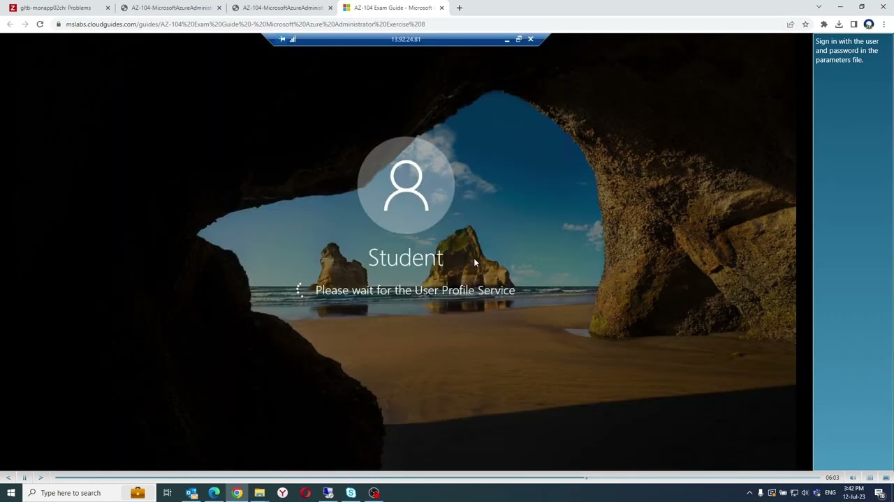Open Remote Desktop app on taskbar
The image size is (894, 502).
[x=328, y=493]
